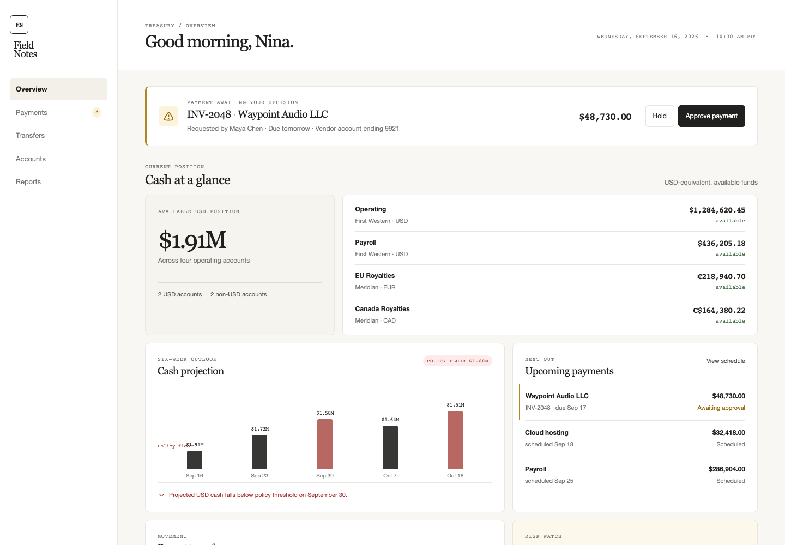Click the warning triangle icon on payment alert
The image size is (785, 545).
[x=168, y=116]
